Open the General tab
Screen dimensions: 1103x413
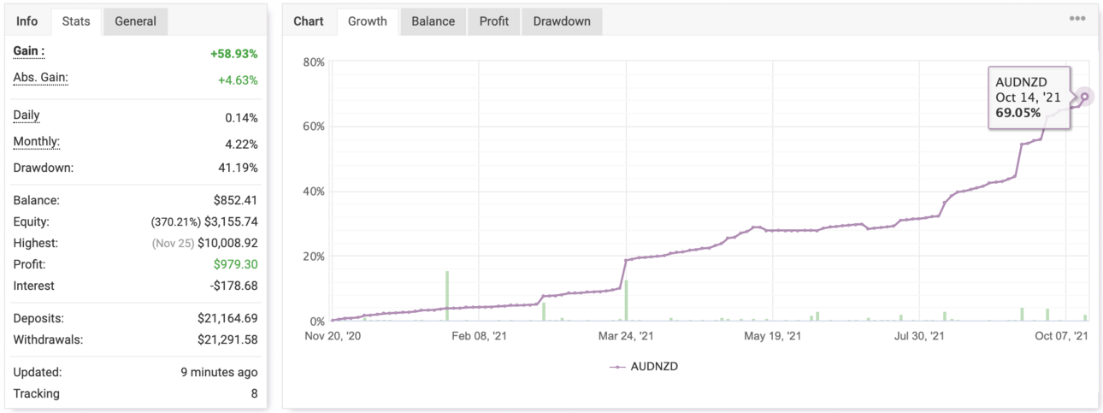(x=136, y=21)
